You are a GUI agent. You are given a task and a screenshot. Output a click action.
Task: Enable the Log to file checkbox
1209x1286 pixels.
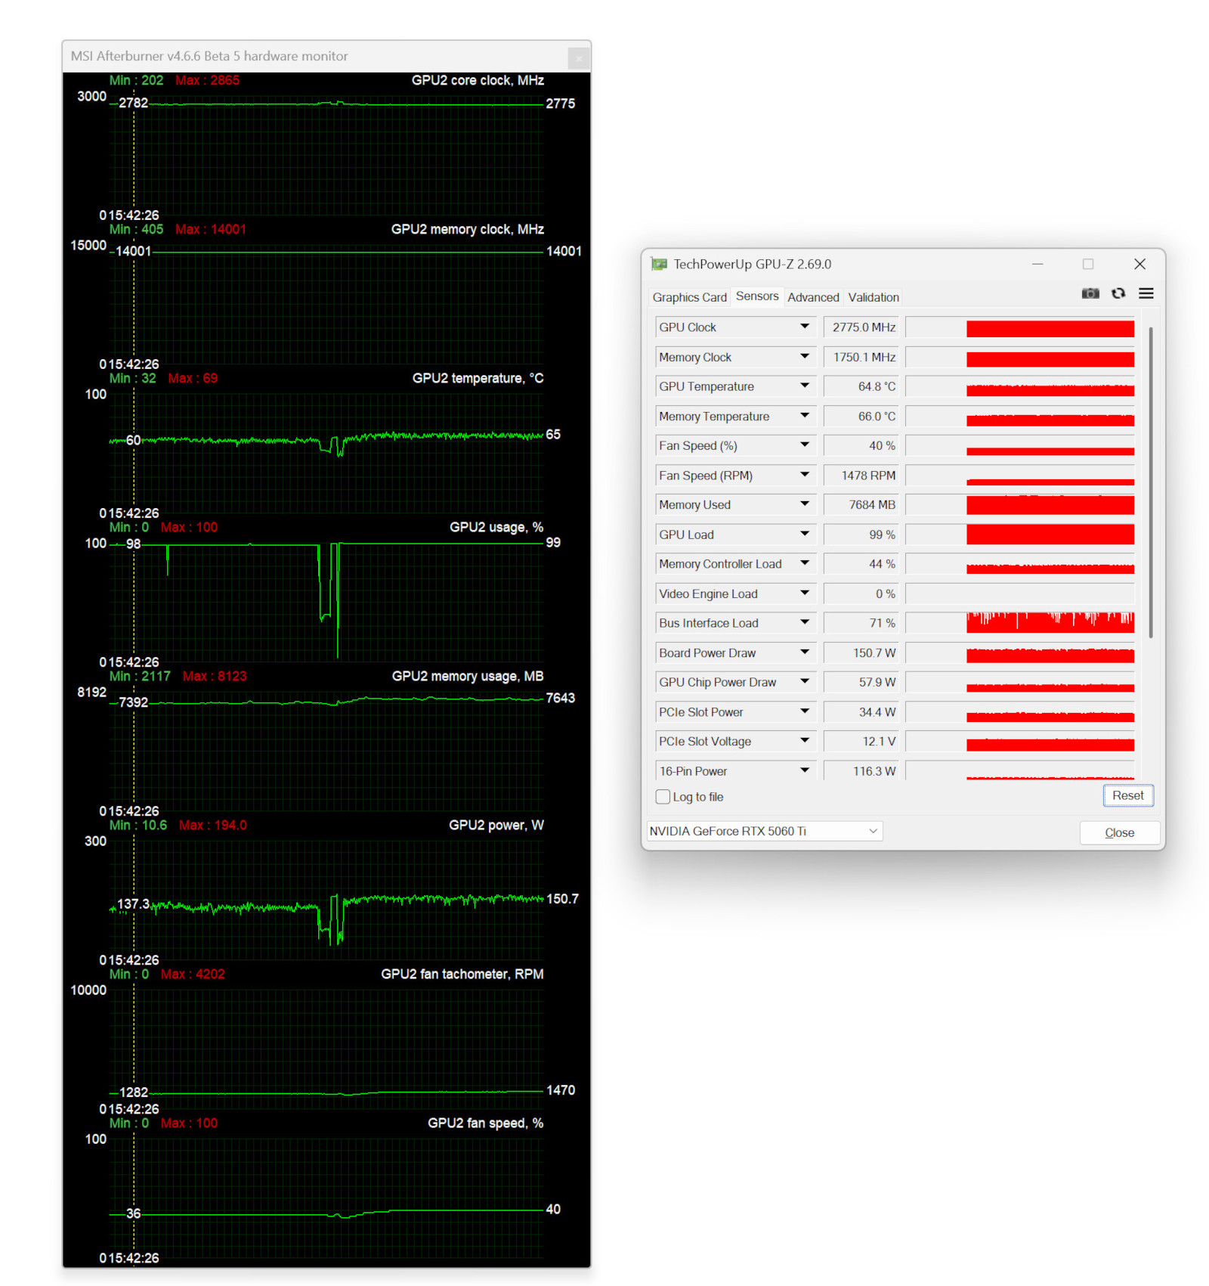(663, 797)
